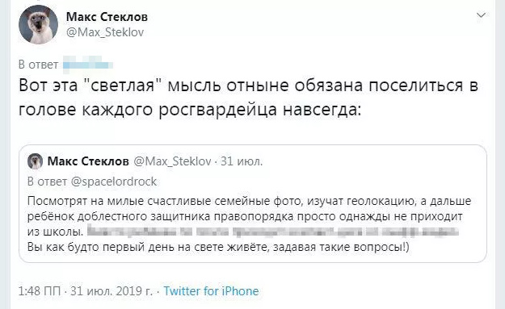Open the @spacelordrock mention

click(114, 182)
